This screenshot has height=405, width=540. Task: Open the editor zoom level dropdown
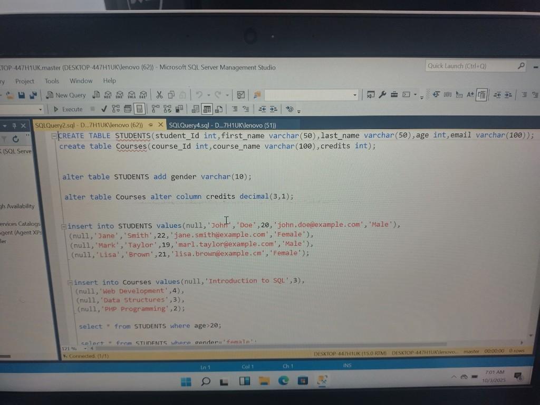pos(85,349)
